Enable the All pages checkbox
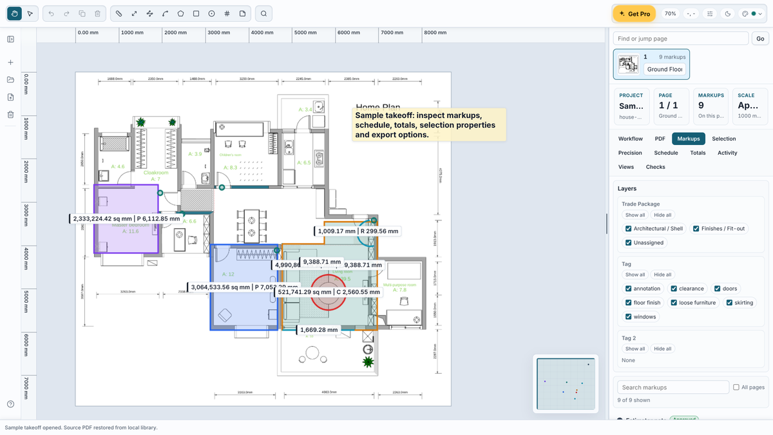 [x=736, y=387]
